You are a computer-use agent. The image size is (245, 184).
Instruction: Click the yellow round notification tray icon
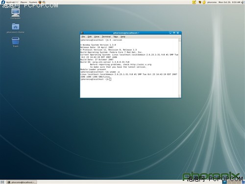pos(204,2)
